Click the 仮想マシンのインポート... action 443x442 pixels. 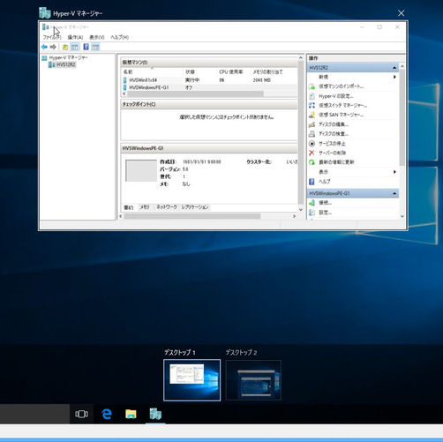[342, 86]
